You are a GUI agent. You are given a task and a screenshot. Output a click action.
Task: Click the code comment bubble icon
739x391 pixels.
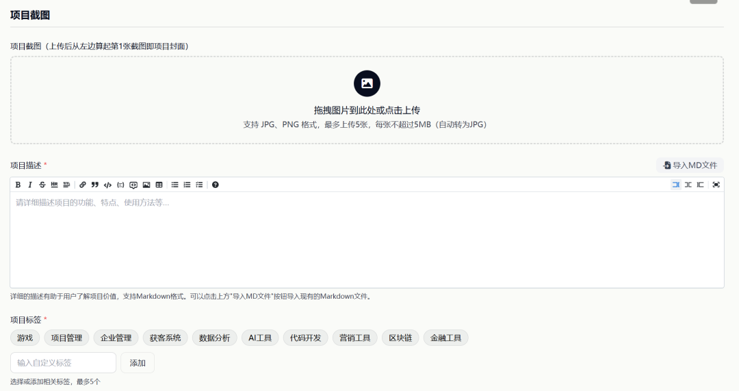point(133,185)
